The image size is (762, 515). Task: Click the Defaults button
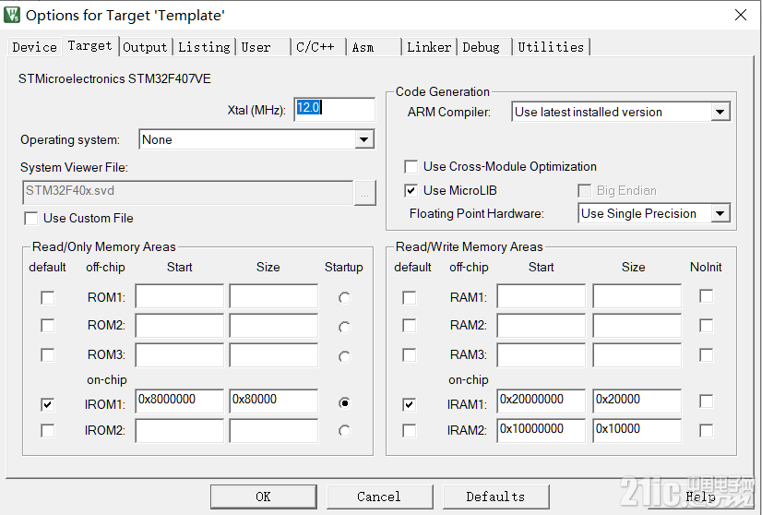point(495,497)
